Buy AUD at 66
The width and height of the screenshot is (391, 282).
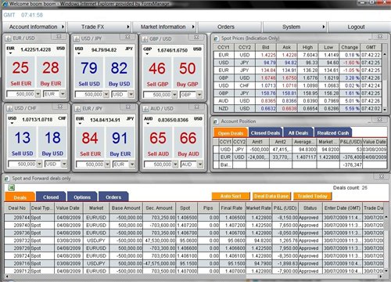click(x=188, y=143)
